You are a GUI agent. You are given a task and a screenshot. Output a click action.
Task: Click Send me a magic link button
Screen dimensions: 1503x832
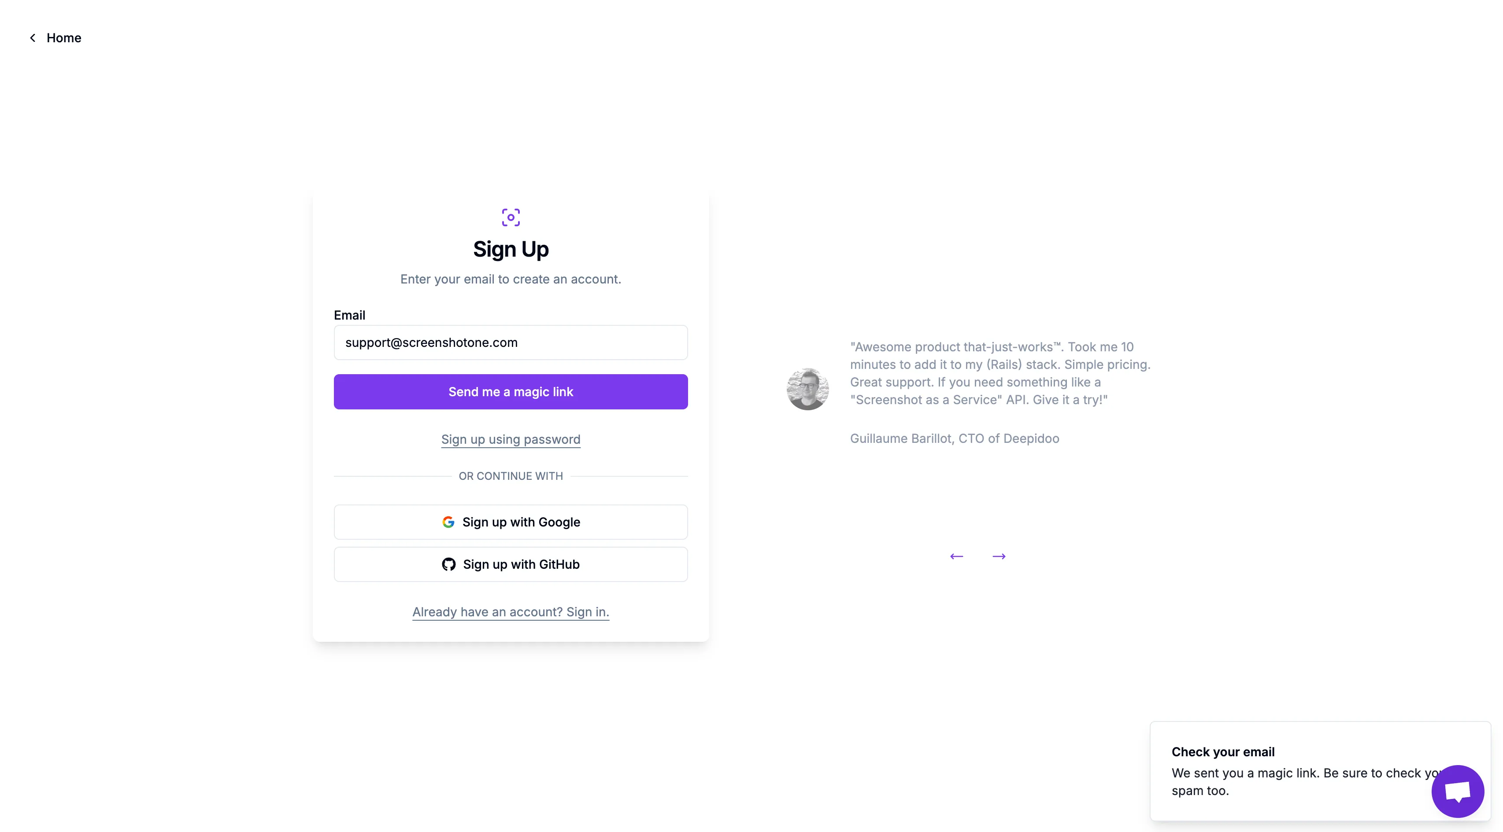click(511, 391)
